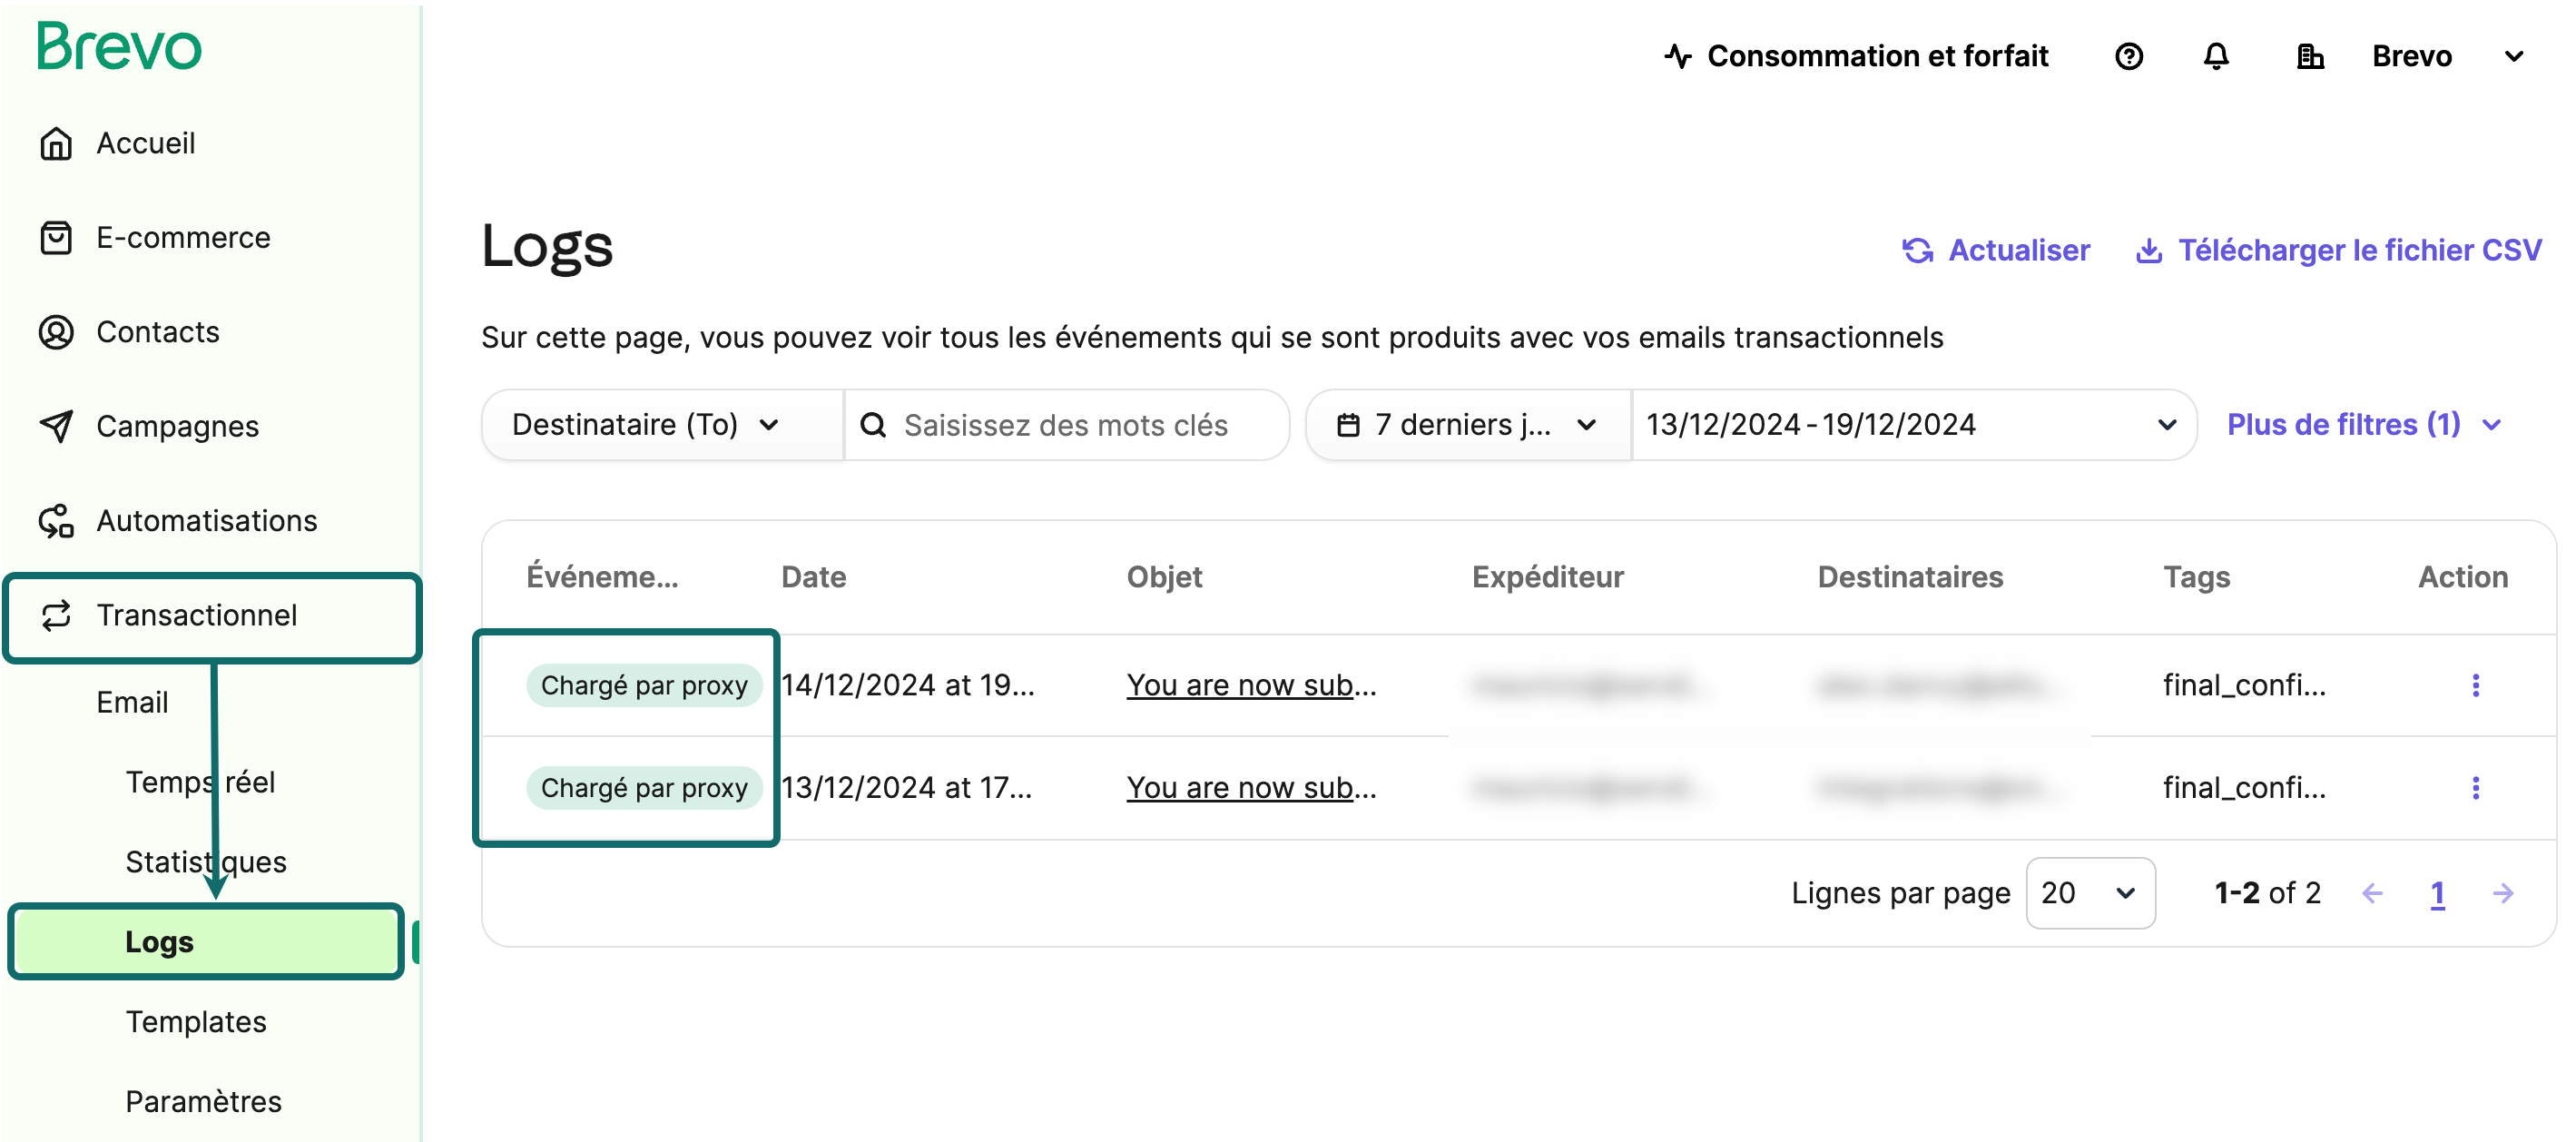This screenshot has height=1142, width=2576.
Task: Select Templates in sidebar
Action: 196,1022
